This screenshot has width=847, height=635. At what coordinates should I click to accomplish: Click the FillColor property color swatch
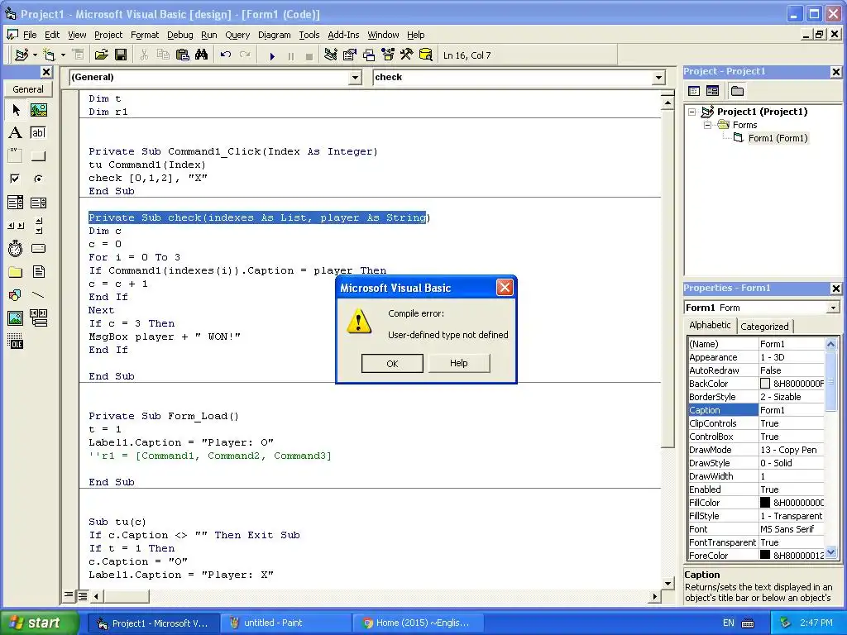coord(765,502)
